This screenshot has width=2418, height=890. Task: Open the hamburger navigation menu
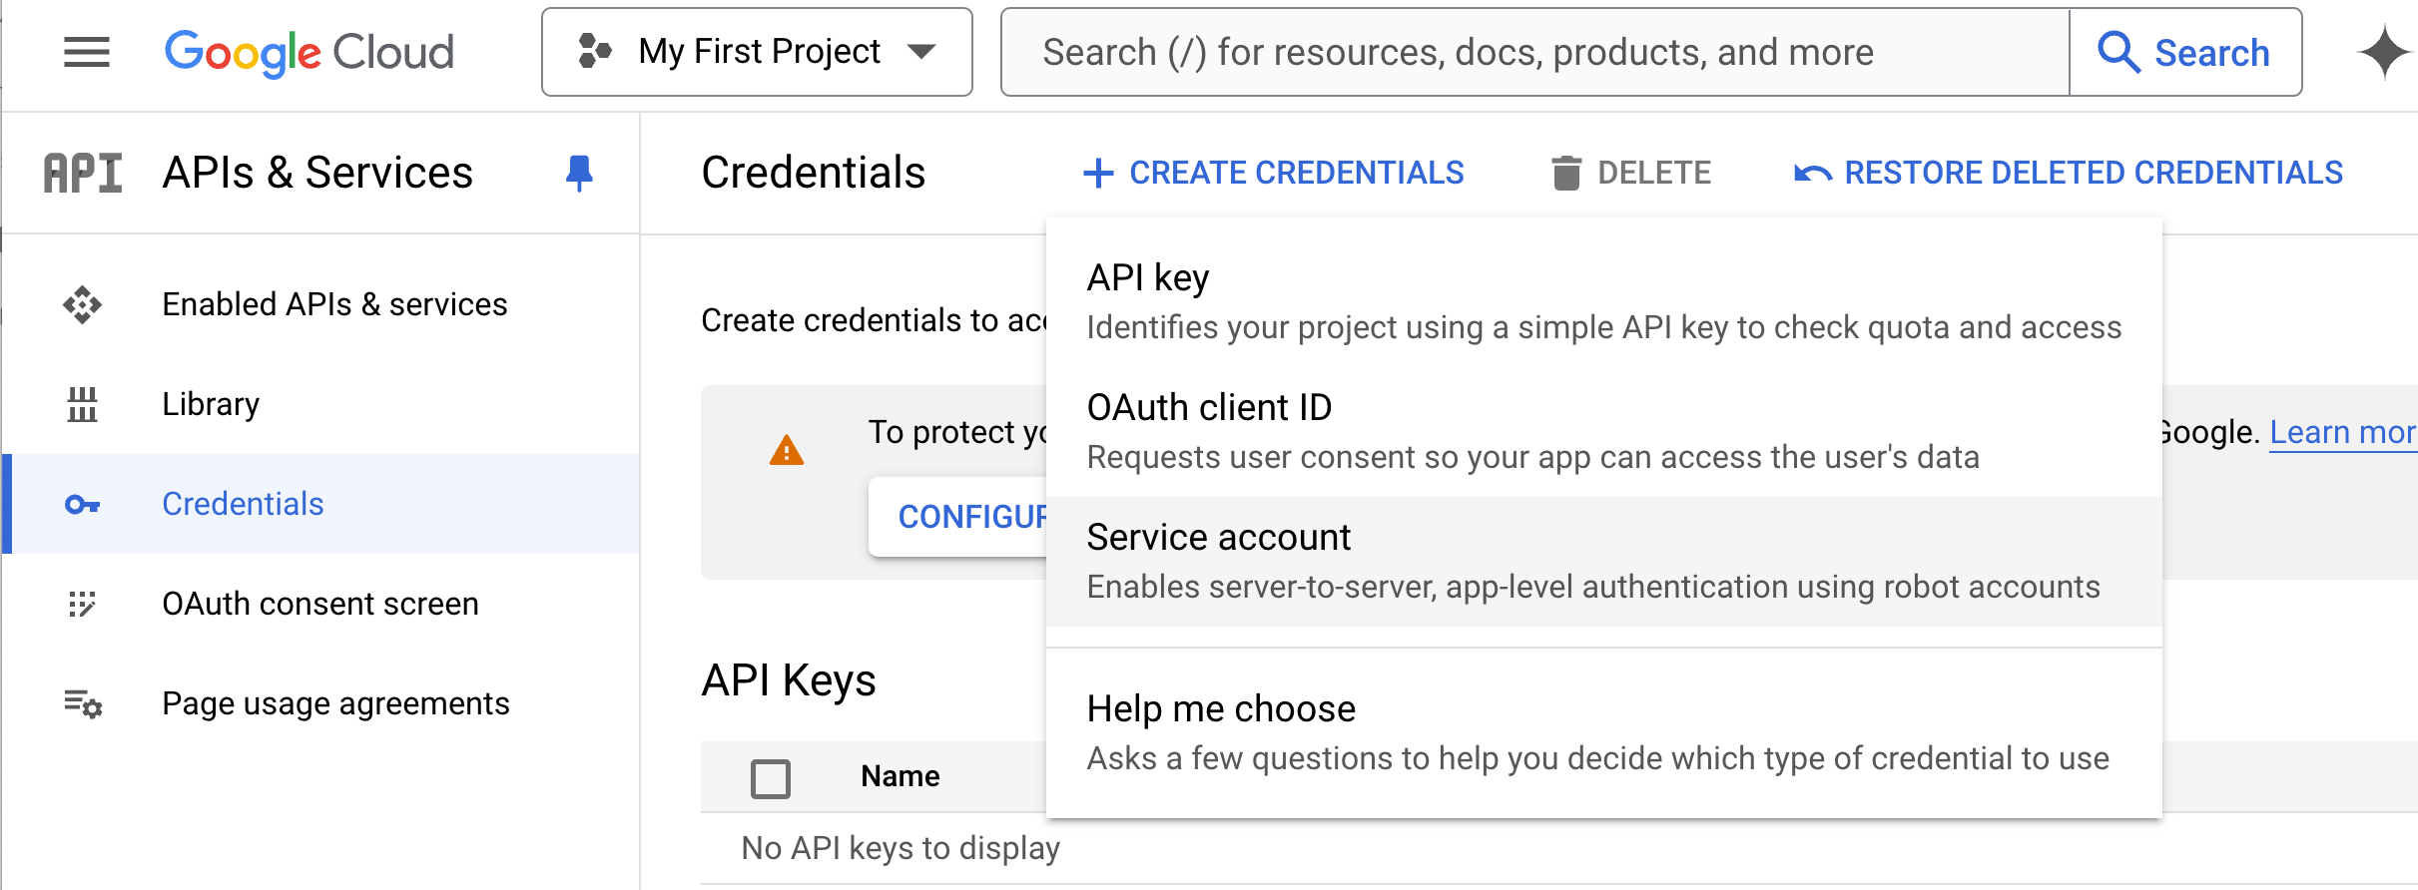(x=87, y=52)
